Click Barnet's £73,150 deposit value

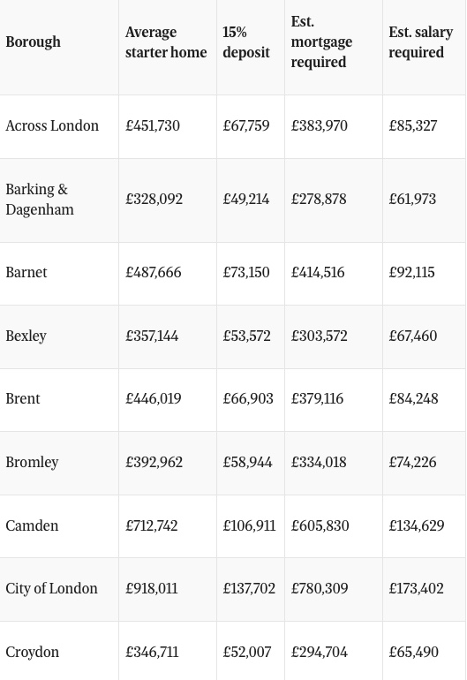[246, 272]
